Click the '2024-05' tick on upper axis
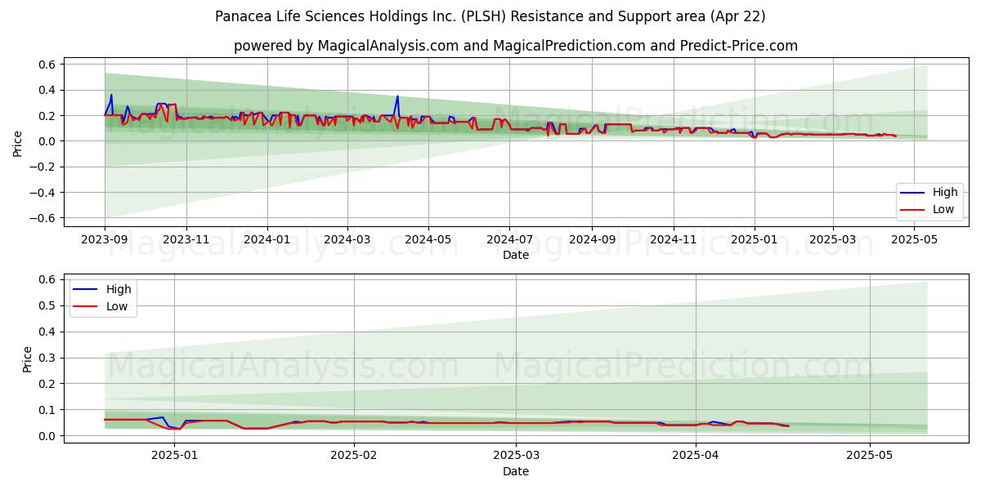This screenshot has height=490, width=981. point(428,239)
